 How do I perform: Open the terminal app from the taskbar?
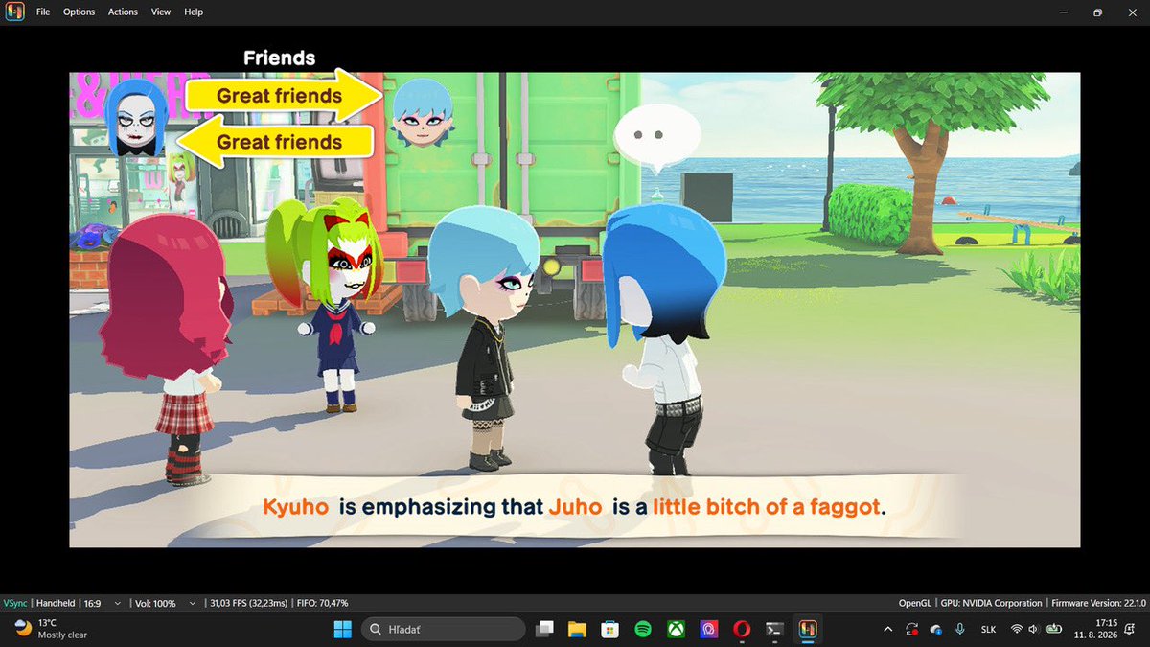point(774,629)
